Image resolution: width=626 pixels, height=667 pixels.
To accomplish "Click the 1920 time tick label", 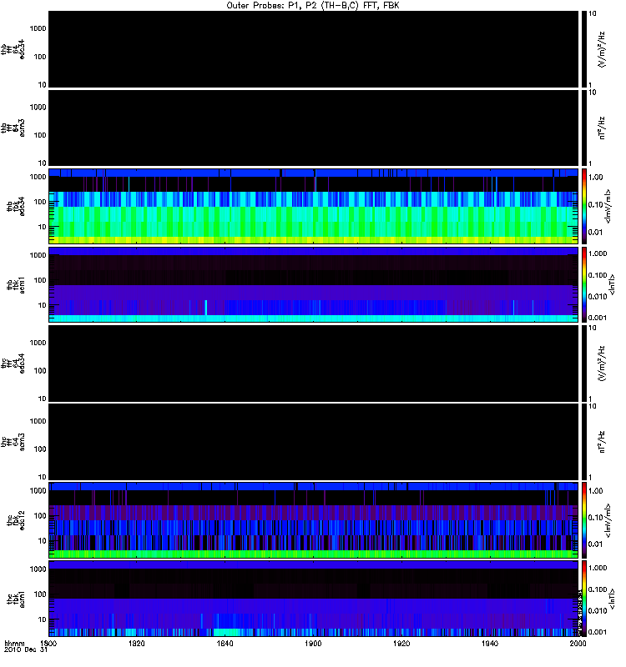I will tap(401, 643).
